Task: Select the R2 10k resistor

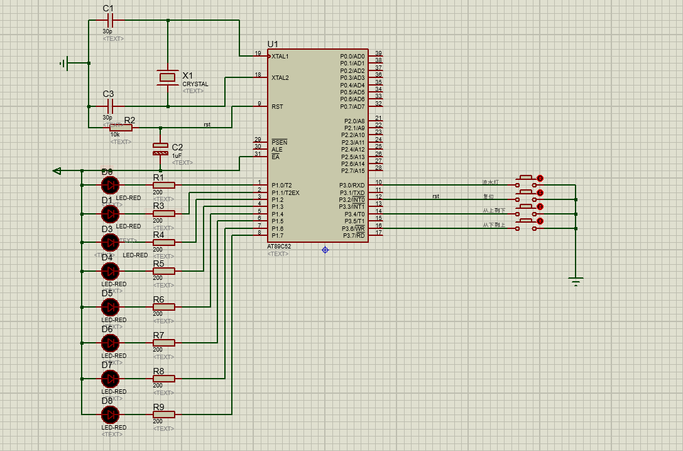Action: tap(121, 127)
